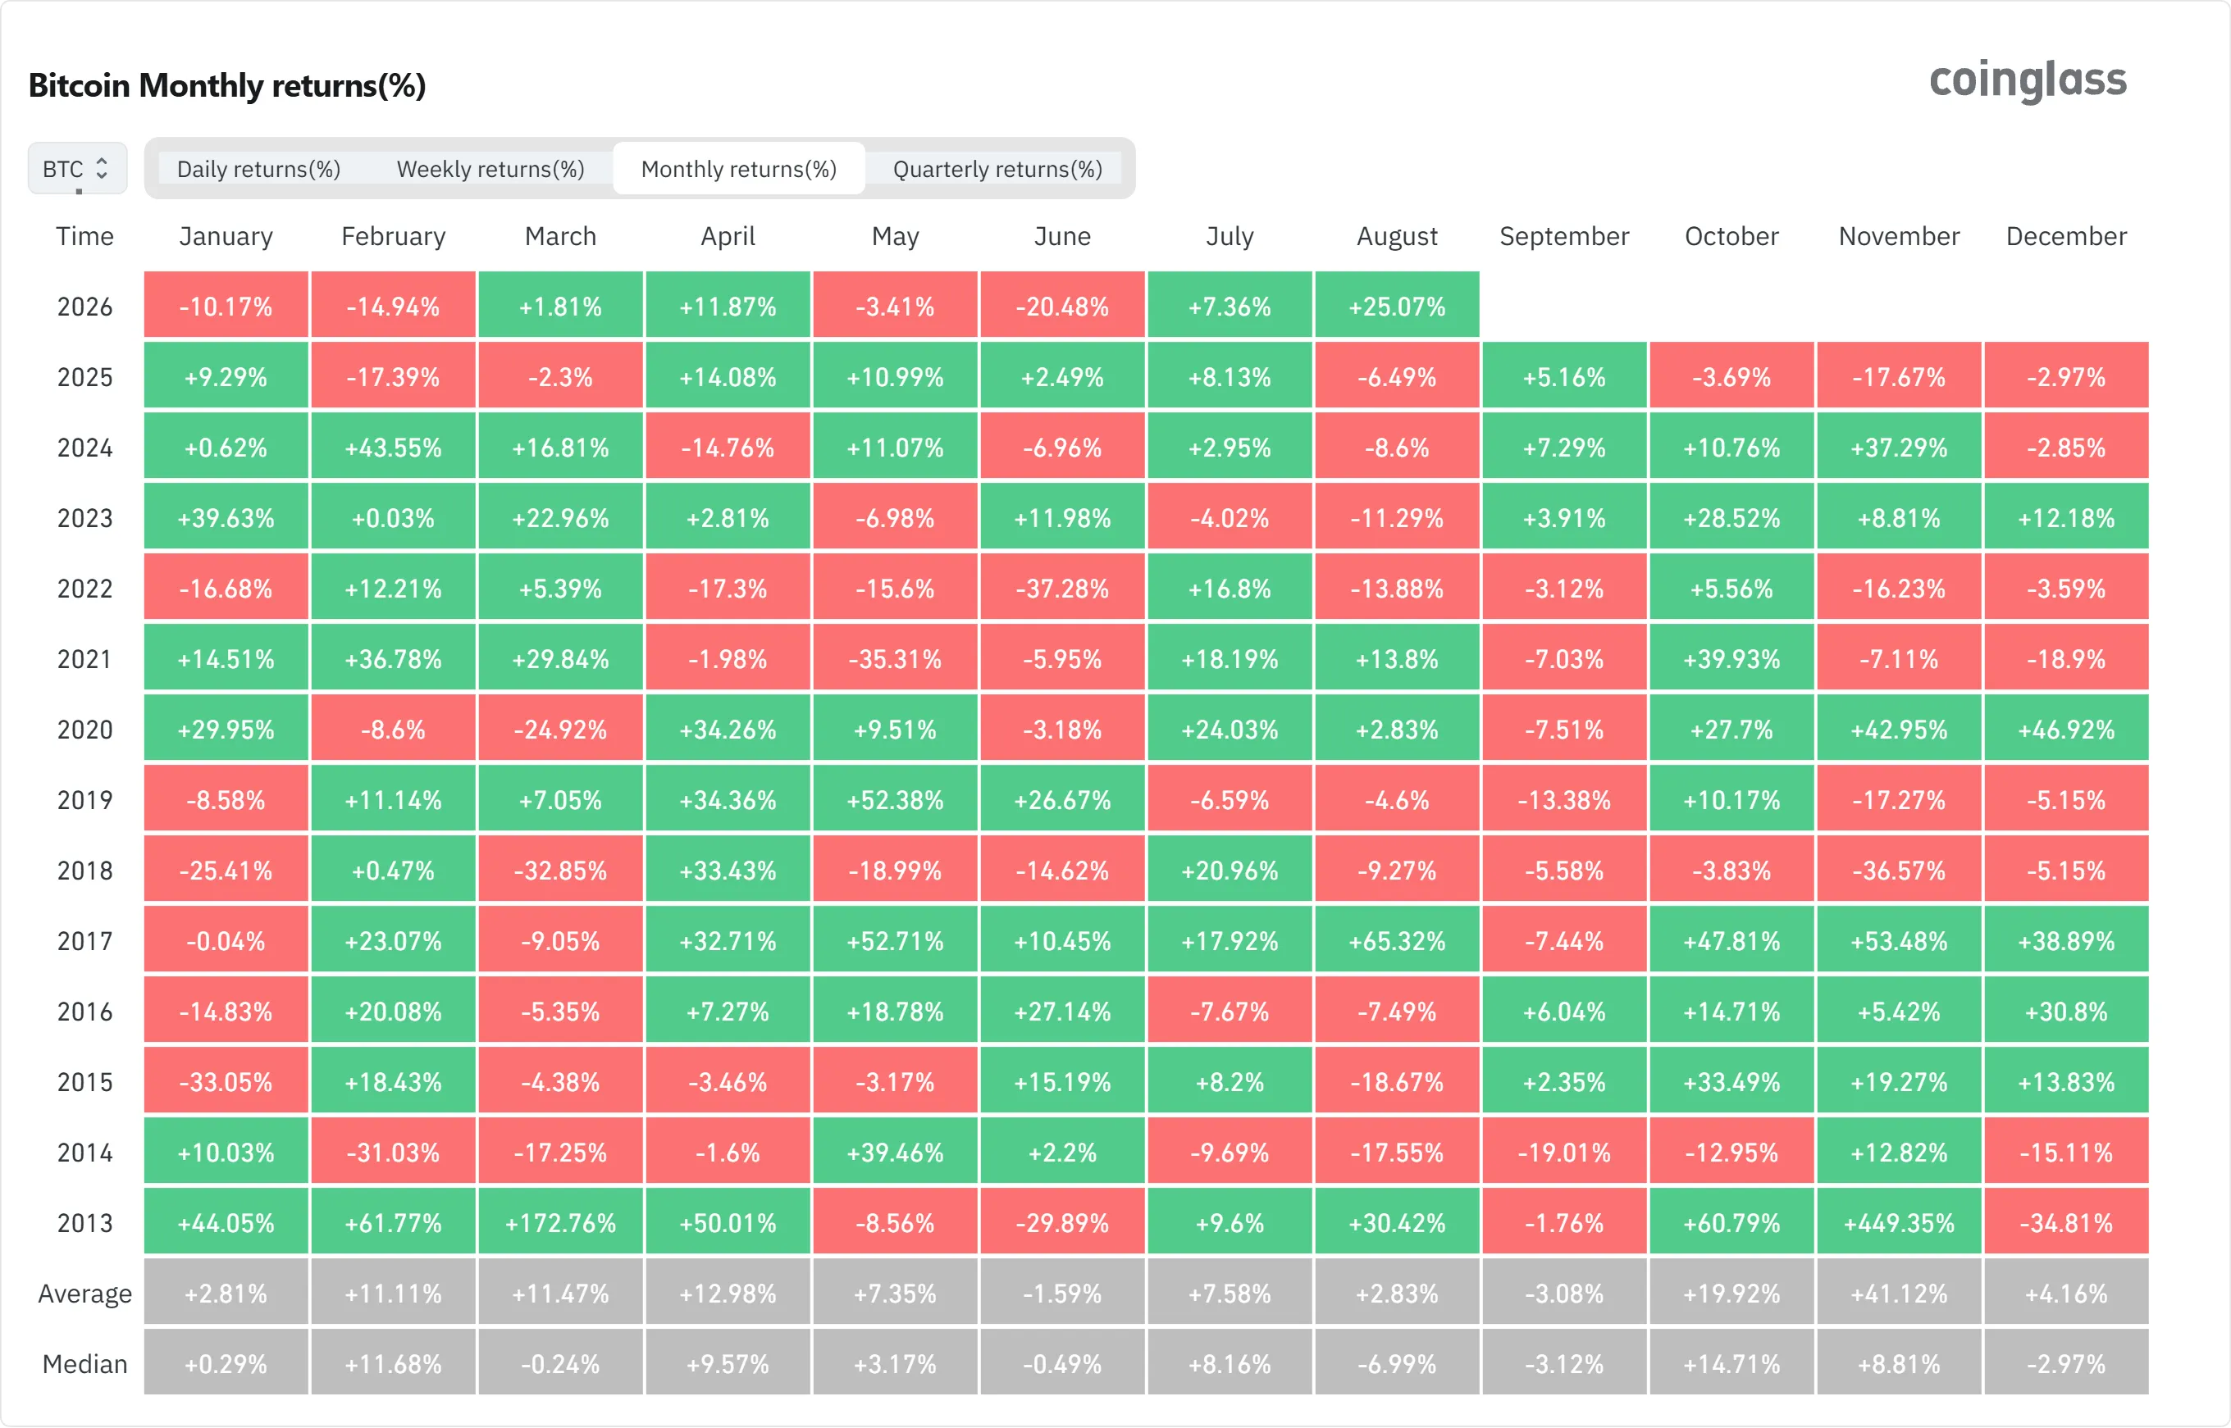Click the December column header
2231x1428 pixels.
coord(2067,236)
